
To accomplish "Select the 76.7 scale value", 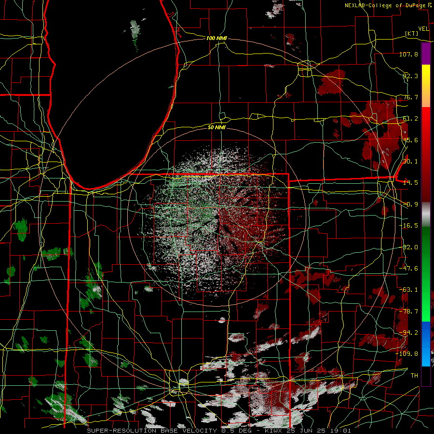I will [410, 97].
